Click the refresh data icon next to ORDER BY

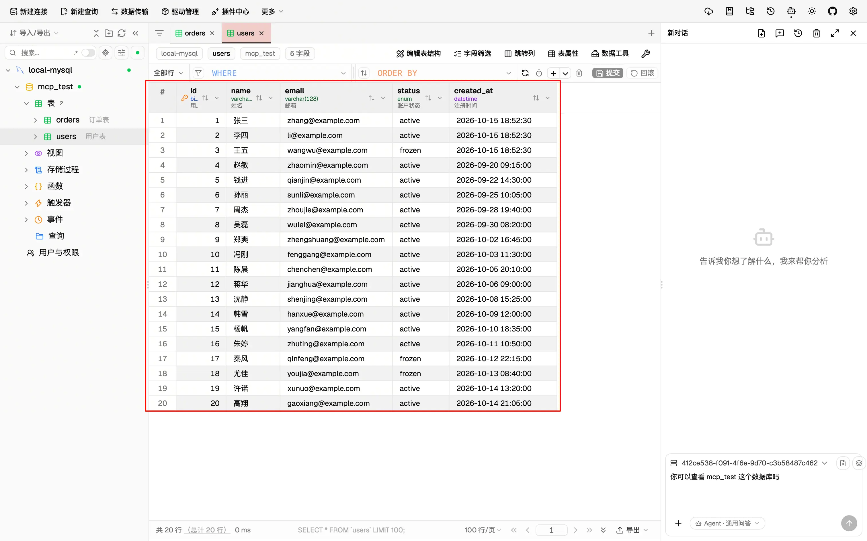[525, 73]
